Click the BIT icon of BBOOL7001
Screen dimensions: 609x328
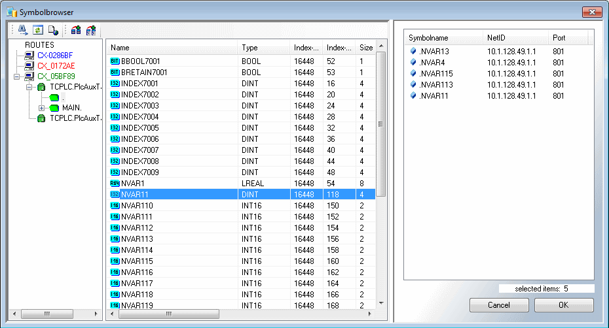115,61
